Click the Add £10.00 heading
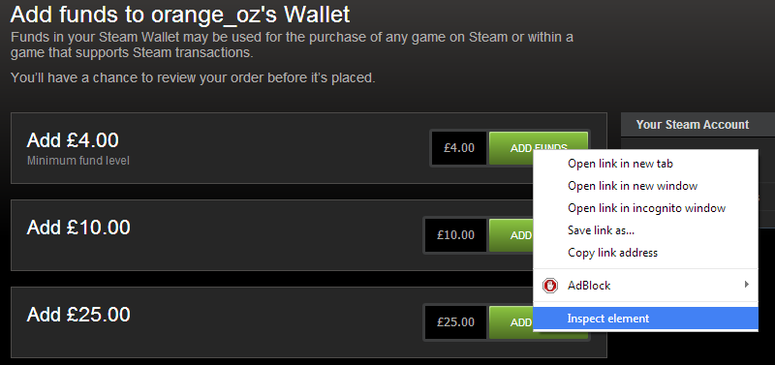Screen dimensions: 775x365 tap(78, 228)
